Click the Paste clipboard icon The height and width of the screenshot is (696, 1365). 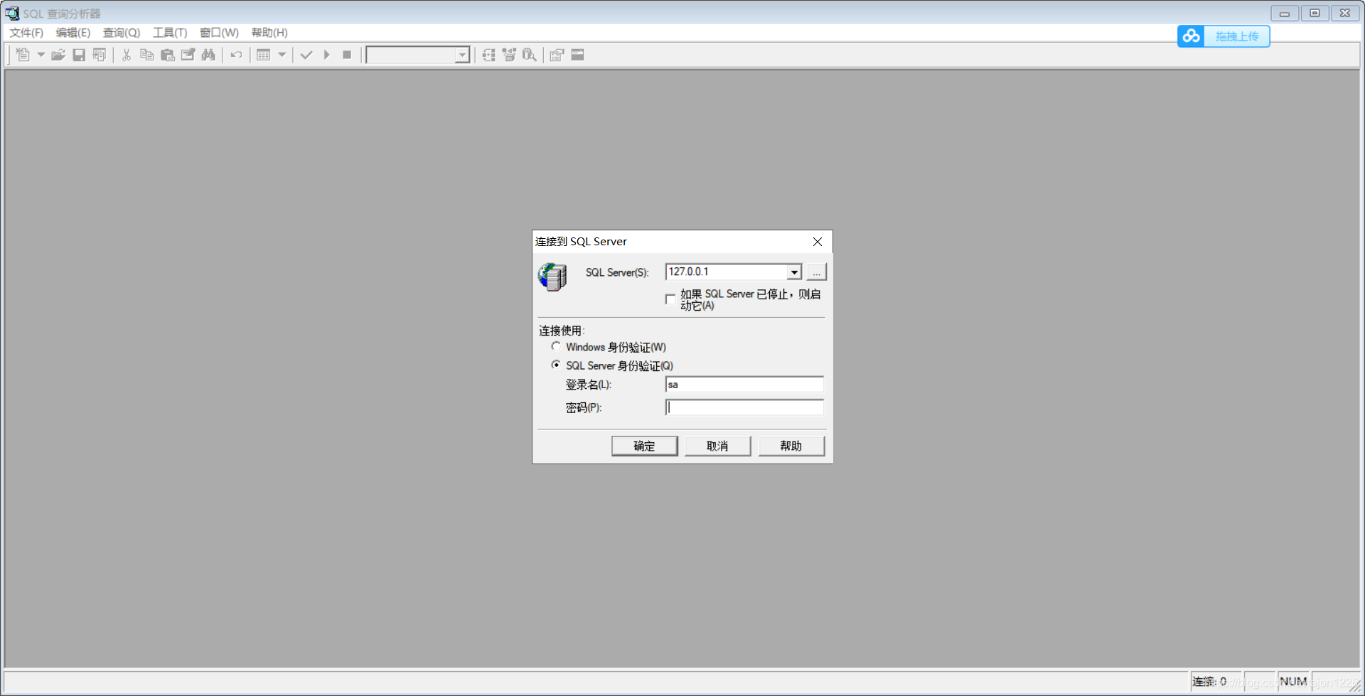[168, 55]
